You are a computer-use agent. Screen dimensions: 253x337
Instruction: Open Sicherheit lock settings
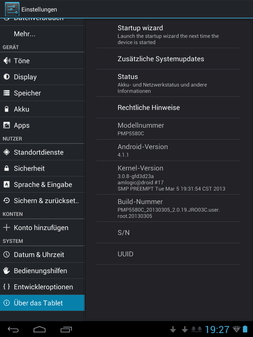click(x=42, y=168)
